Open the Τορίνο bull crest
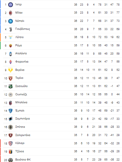122x162 pixels. point(11,78)
